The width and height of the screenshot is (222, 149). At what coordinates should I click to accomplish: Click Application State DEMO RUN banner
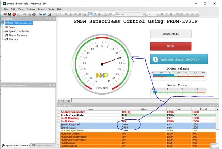pos(179,59)
